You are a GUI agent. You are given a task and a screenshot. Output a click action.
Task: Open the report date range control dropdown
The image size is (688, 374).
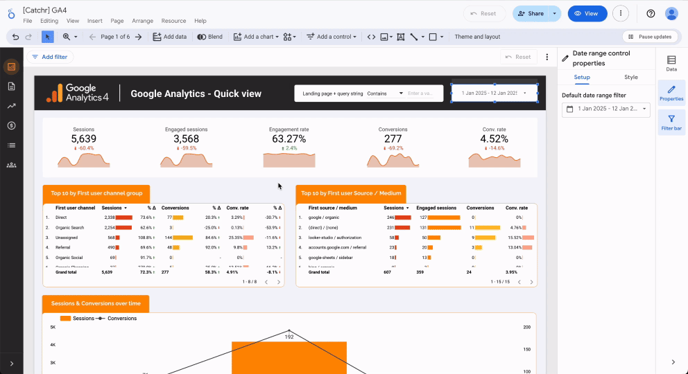coord(495,93)
